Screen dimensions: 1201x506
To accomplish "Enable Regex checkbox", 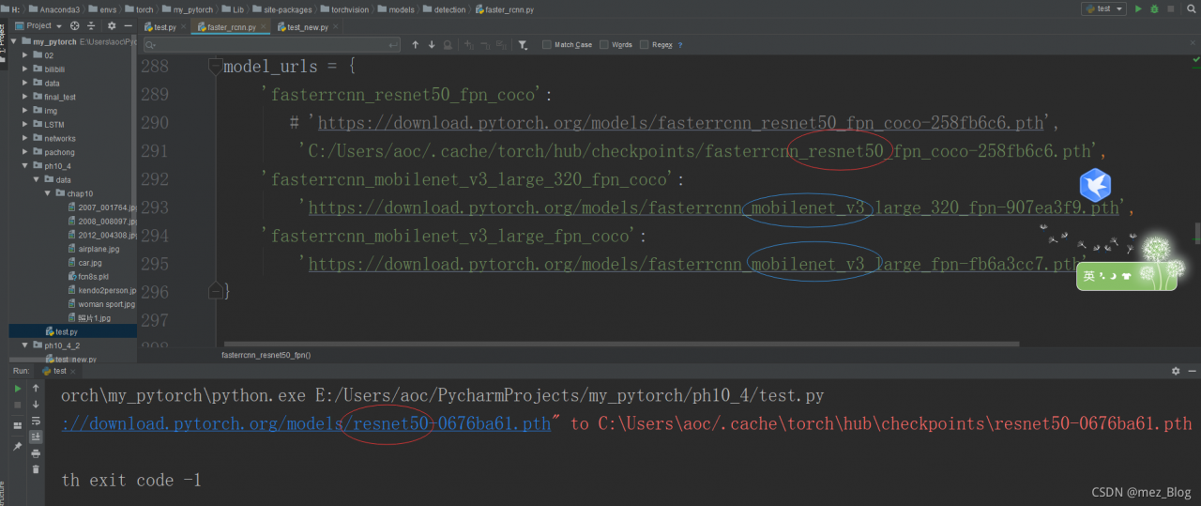I will [x=644, y=44].
